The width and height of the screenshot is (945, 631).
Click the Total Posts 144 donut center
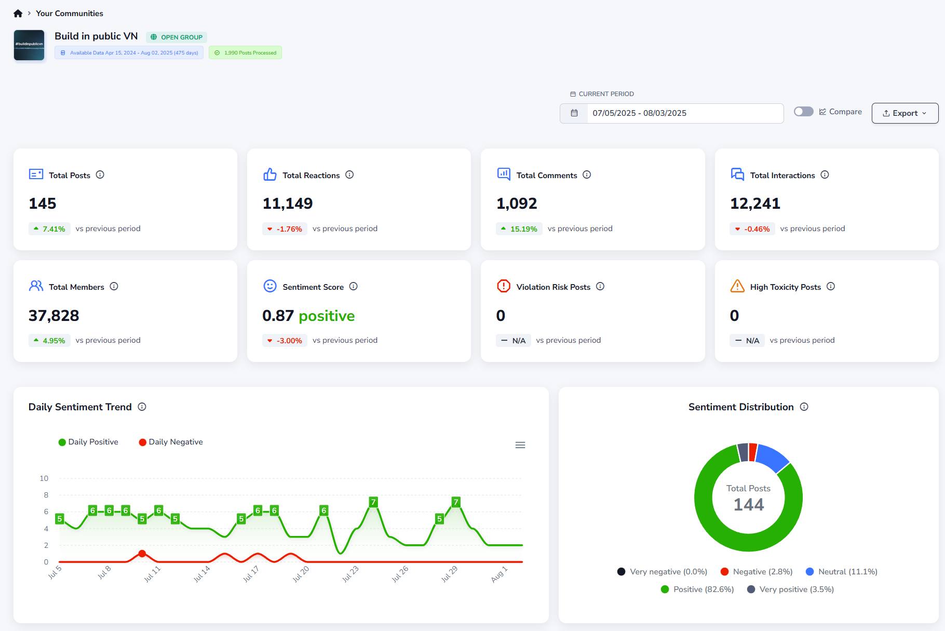click(748, 498)
